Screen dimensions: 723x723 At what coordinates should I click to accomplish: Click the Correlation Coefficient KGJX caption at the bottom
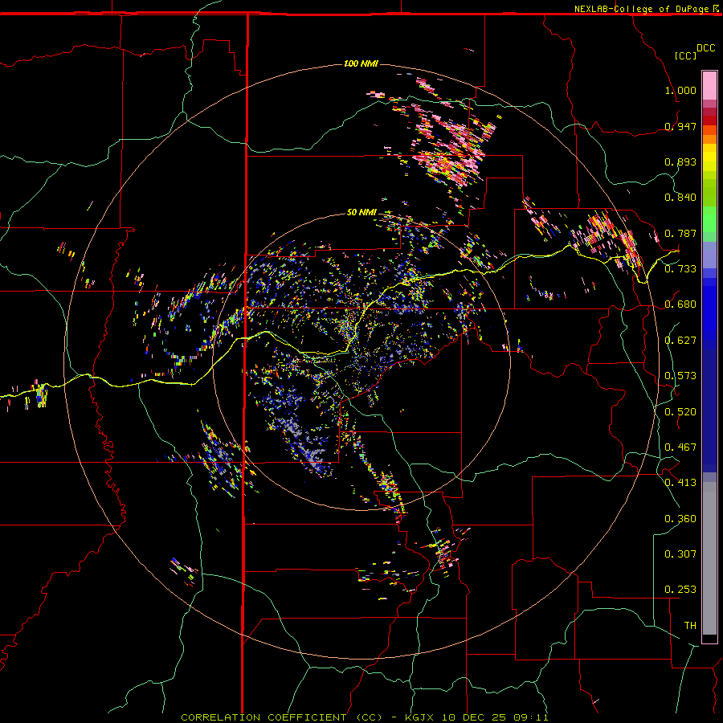365,717
